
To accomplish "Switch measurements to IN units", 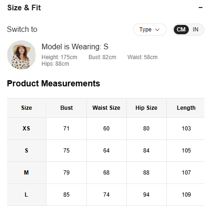I will (195, 30).
